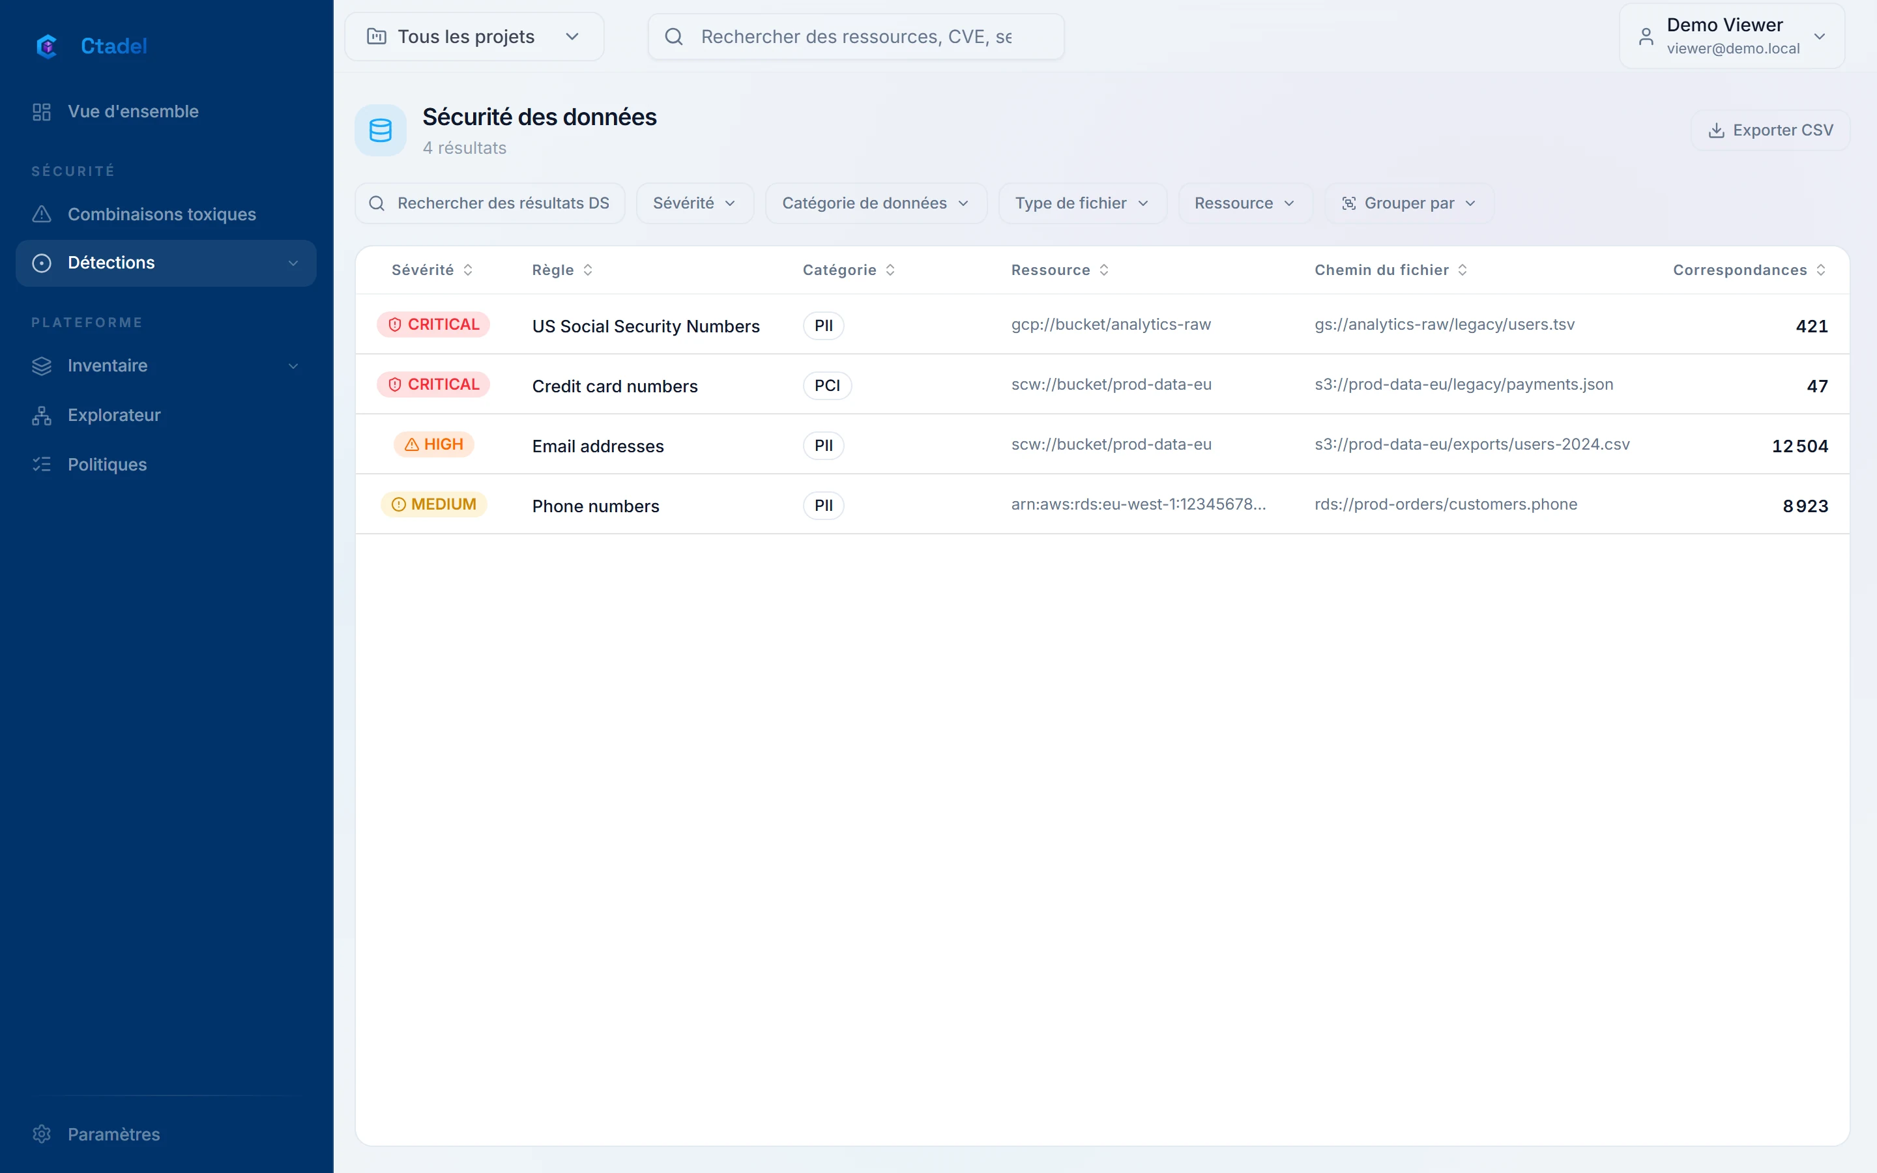
Task: Click the Sécurité des données database icon
Action: coord(381,130)
